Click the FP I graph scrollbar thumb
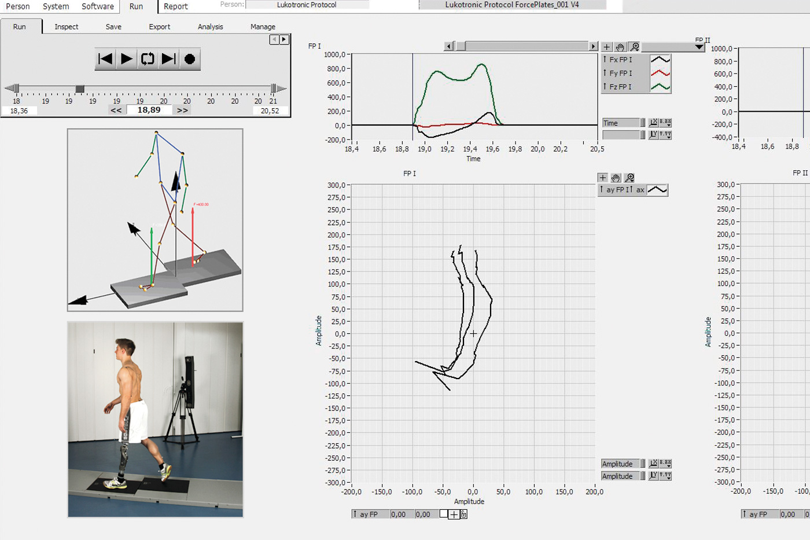Screen dimensions: 810x540 tap(461, 46)
